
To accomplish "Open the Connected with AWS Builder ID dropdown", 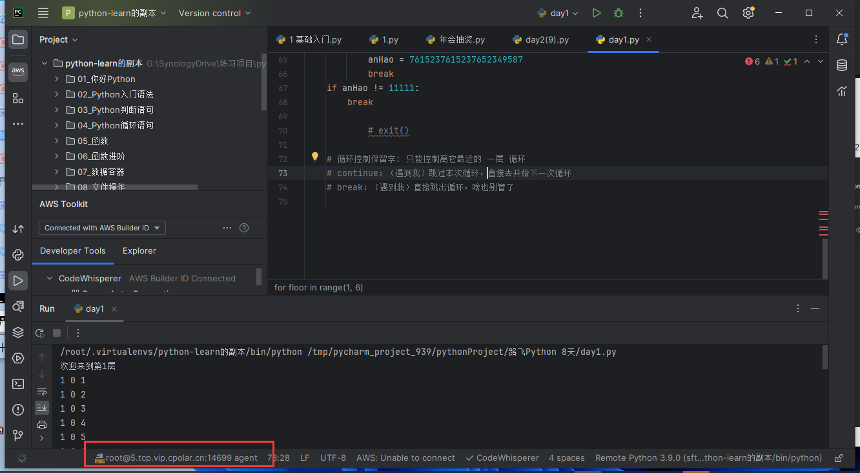I will [x=102, y=228].
